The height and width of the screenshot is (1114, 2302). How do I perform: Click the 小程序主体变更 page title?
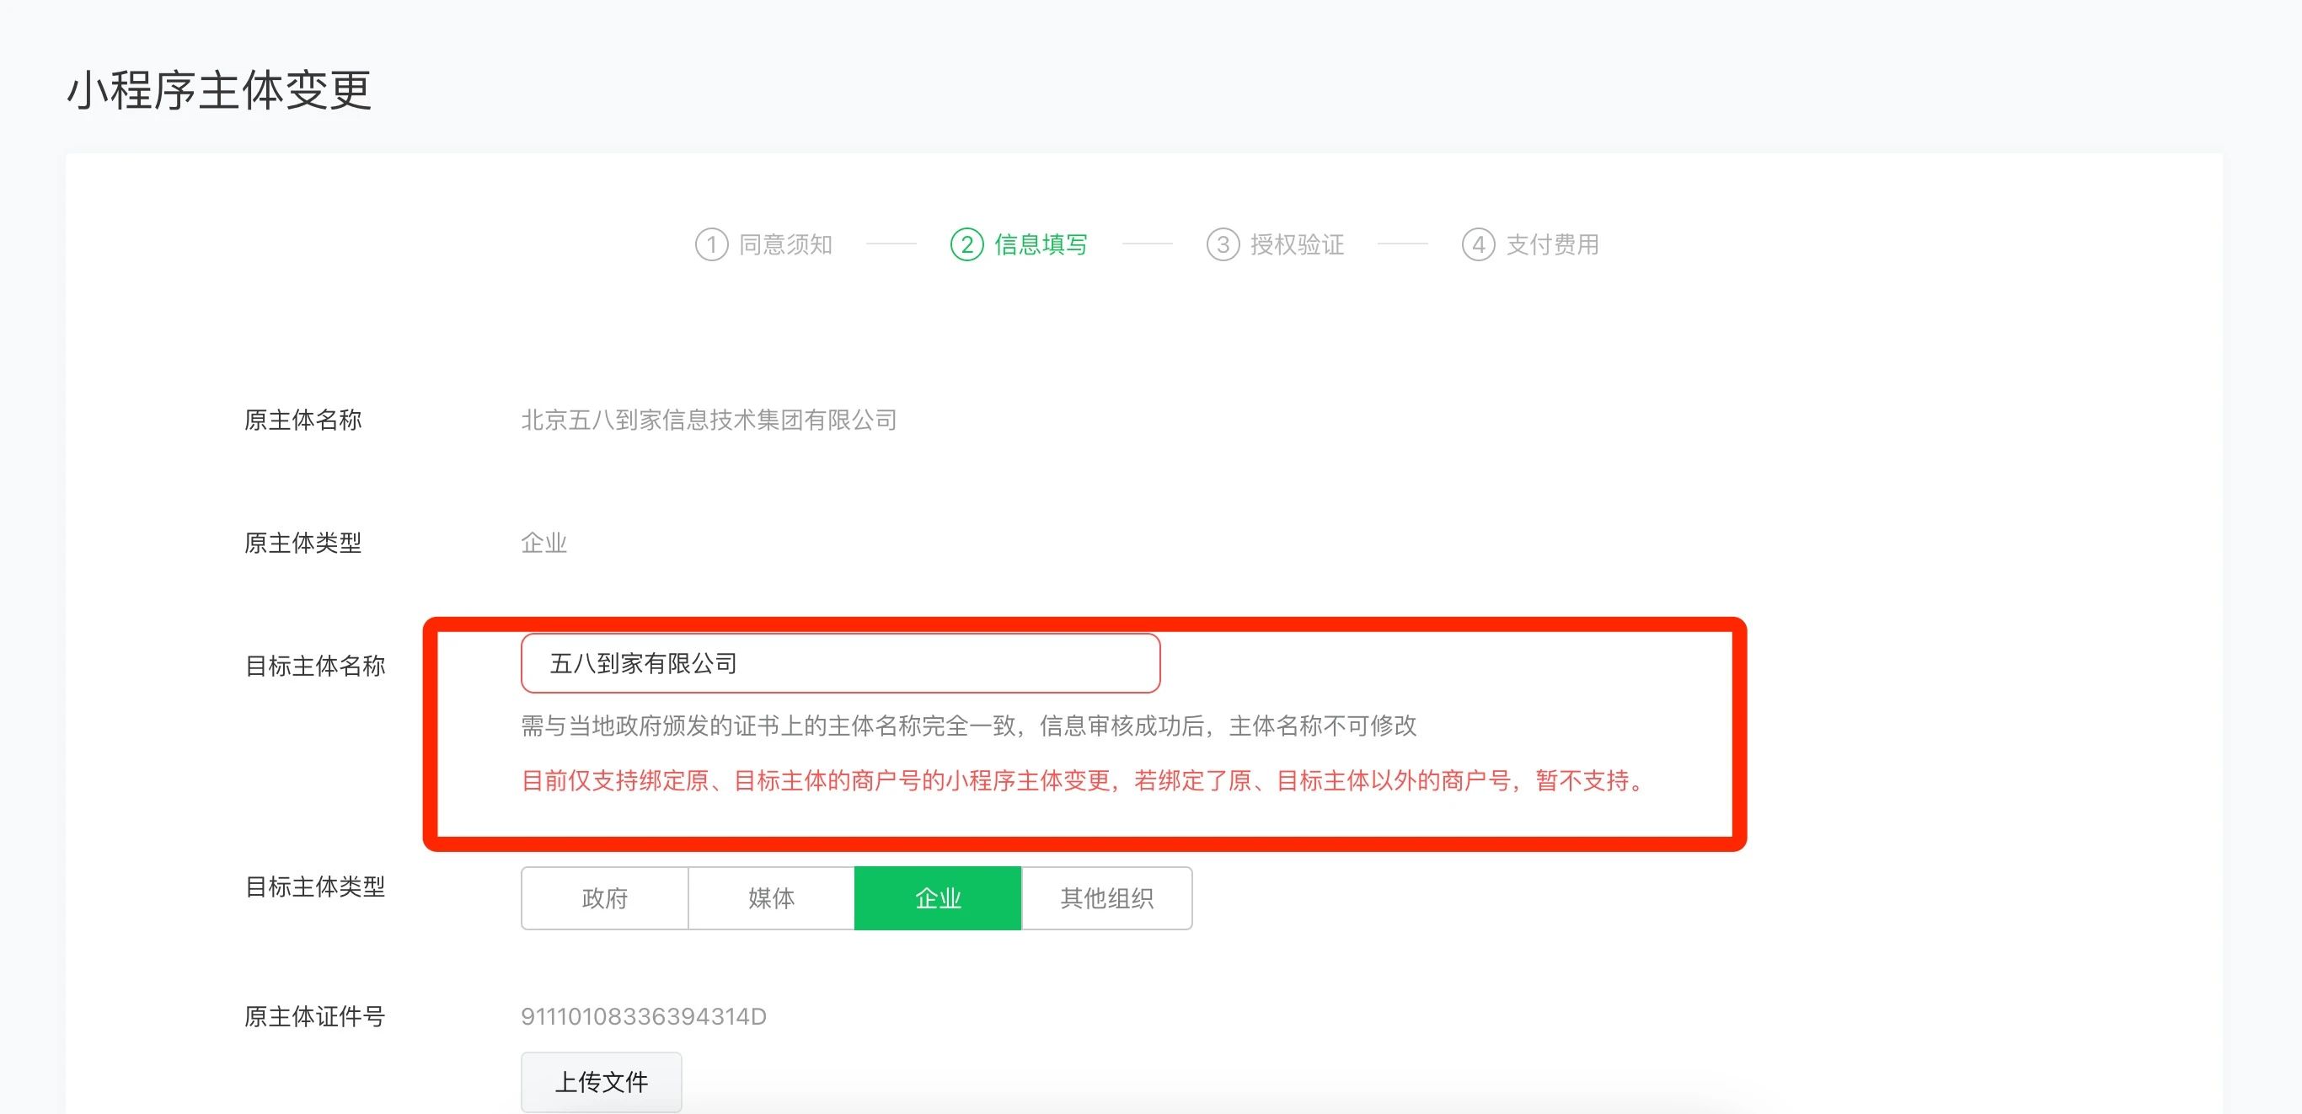(x=219, y=90)
